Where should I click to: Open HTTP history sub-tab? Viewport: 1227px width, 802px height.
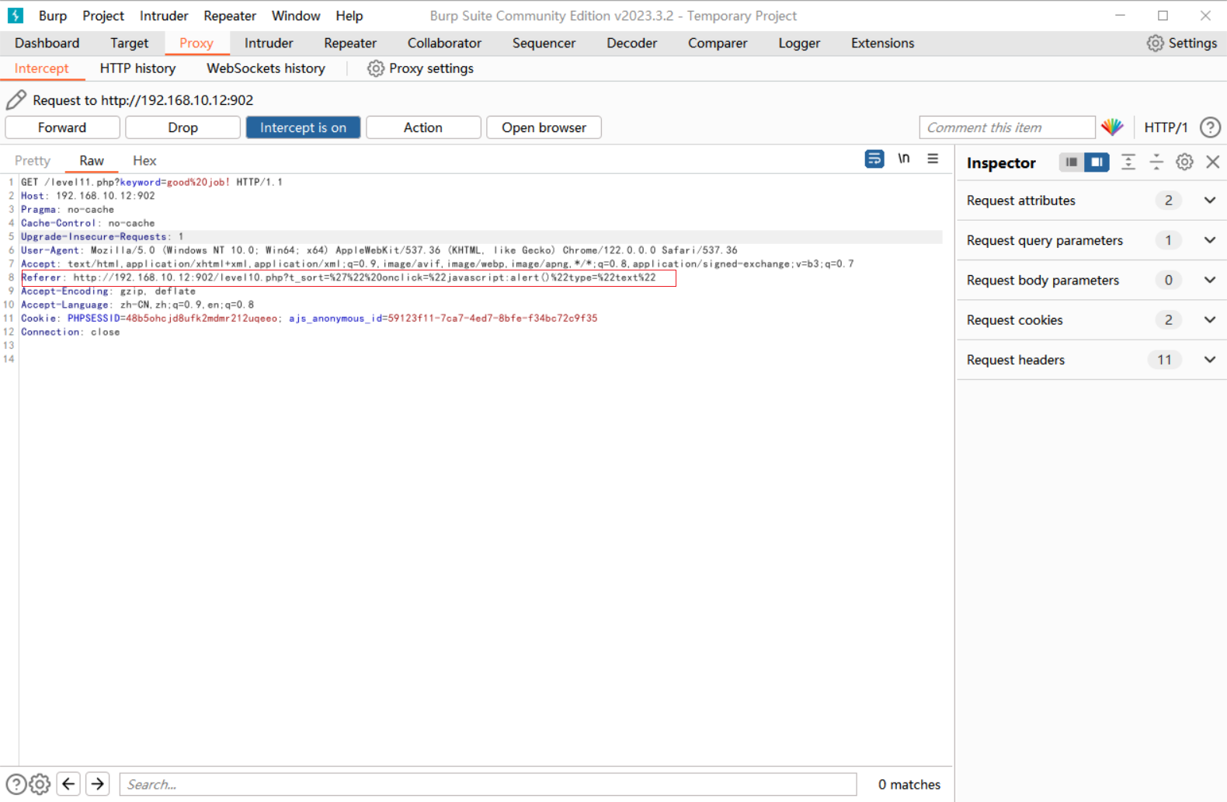tap(137, 68)
